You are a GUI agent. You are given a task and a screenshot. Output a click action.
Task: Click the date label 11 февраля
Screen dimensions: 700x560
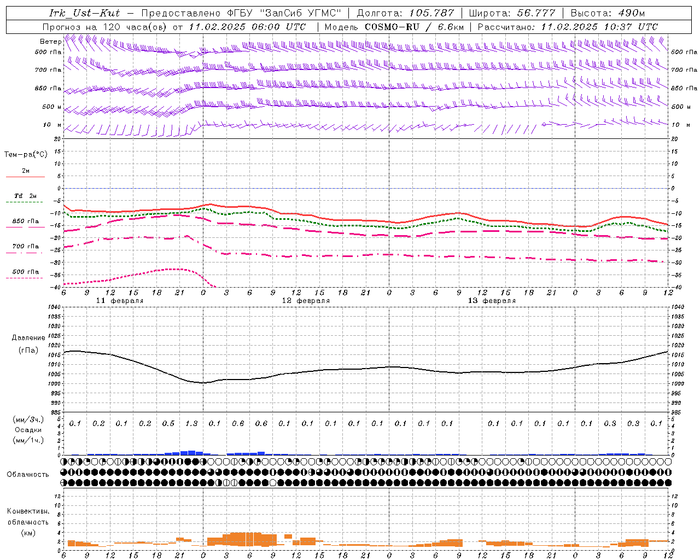(x=120, y=301)
